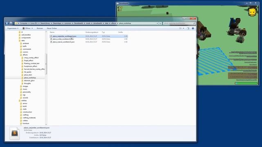
Task: Click Computer in the address breadcrumb
Action: tap(24, 23)
